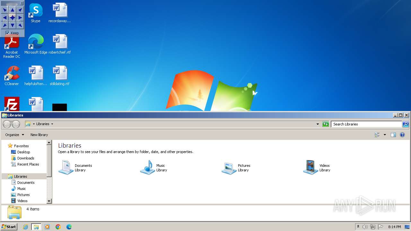The width and height of the screenshot is (411, 231).
Task: Click the Show desktop button
Action: point(407,227)
